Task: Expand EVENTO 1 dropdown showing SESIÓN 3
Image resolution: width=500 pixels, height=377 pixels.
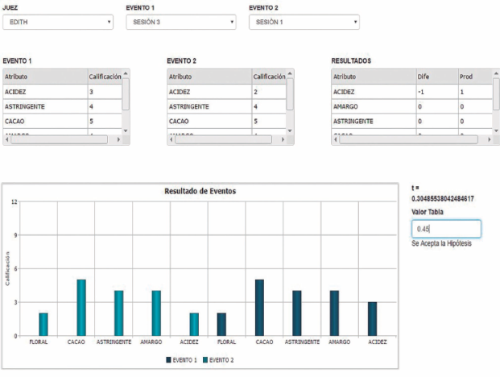Action: pyautogui.click(x=181, y=23)
